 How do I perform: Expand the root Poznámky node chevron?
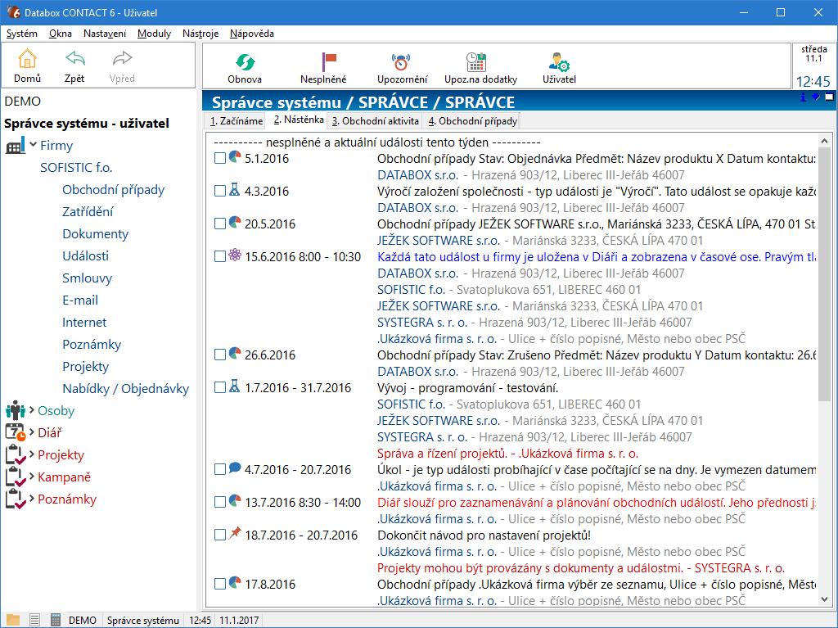[x=32, y=499]
